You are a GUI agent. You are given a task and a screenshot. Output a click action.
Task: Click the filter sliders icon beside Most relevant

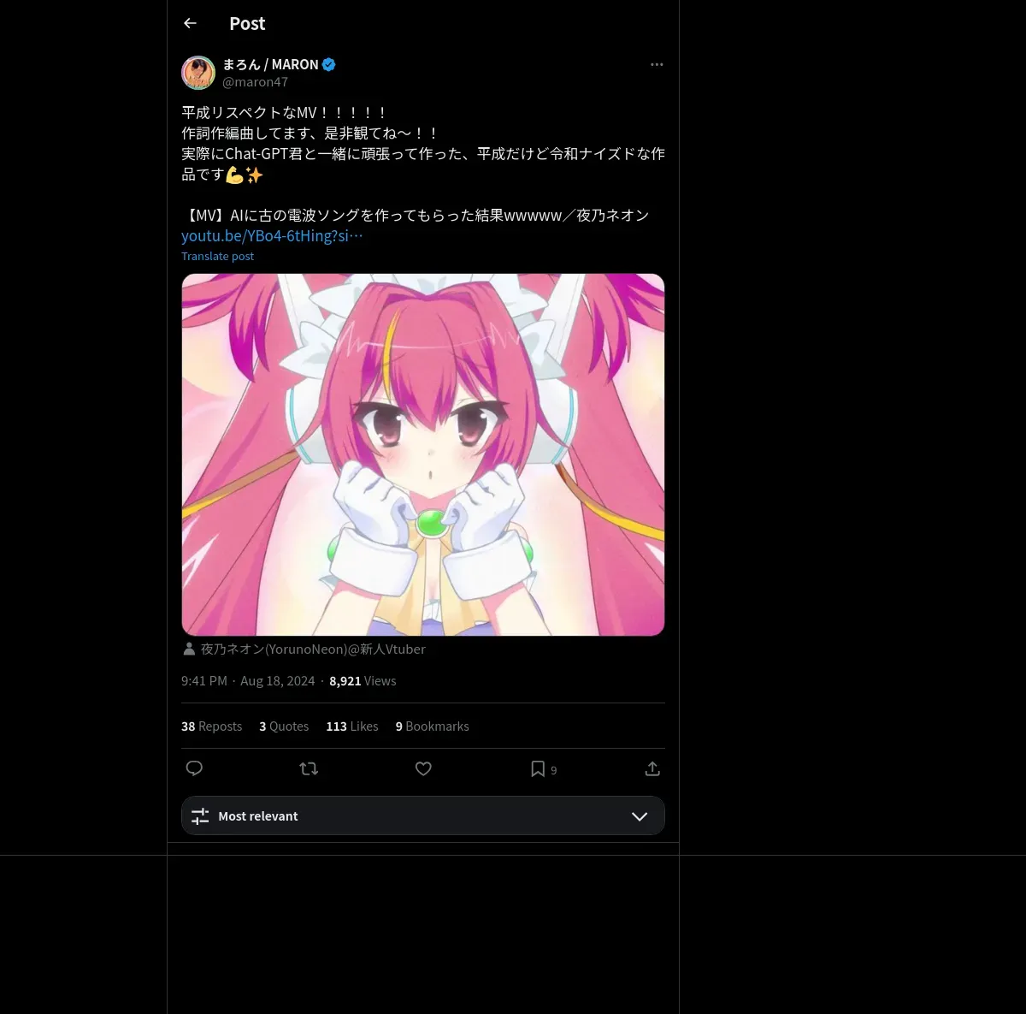click(200, 816)
